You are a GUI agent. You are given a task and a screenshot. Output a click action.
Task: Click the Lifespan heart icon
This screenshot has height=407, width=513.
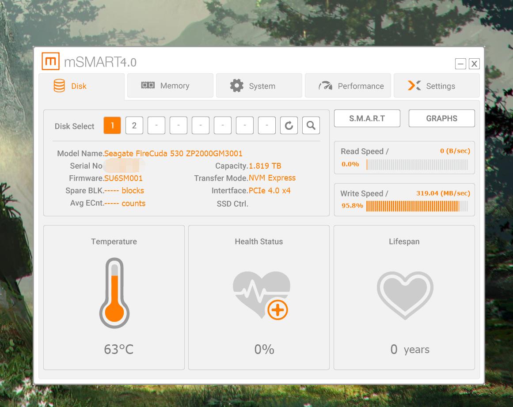405,295
